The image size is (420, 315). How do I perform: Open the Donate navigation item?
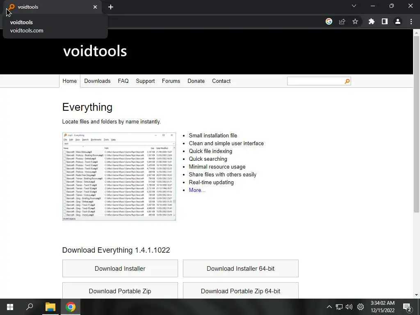(x=196, y=81)
